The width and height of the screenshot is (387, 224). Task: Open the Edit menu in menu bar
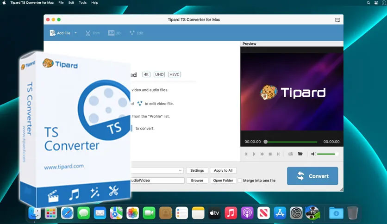coord(71,3)
